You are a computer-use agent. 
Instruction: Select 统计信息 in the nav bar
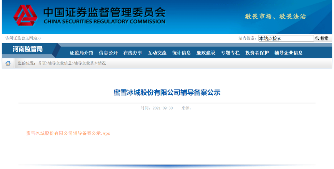click(182, 53)
